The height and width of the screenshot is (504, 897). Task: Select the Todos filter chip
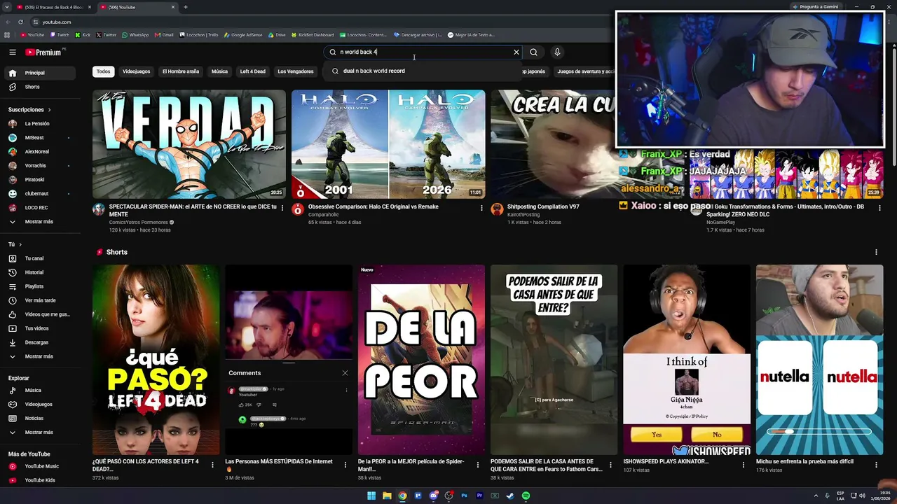(x=103, y=71)
